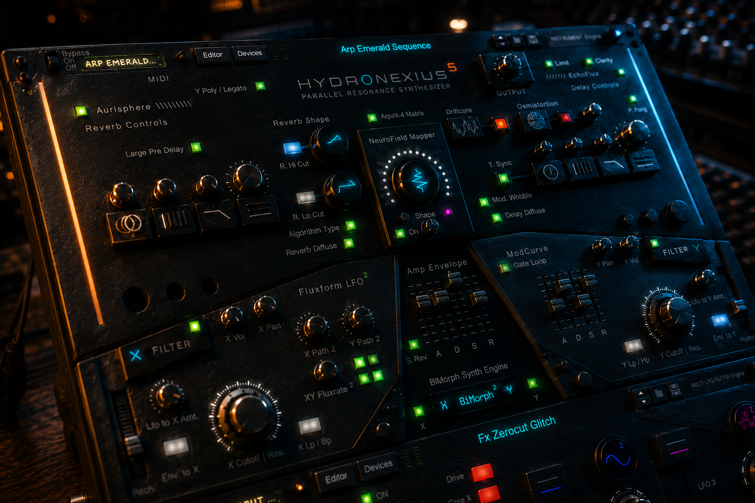
Task: Click the delay vertical-bars icon button
Action: (582, 168)
